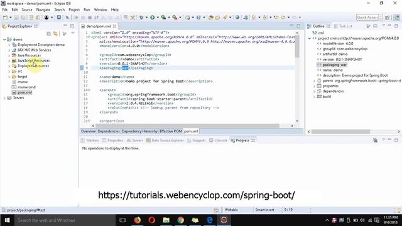Select mvnw.cmd file in Project Explorer
This screenshot has width=402, height=226.
coord(26,87)
